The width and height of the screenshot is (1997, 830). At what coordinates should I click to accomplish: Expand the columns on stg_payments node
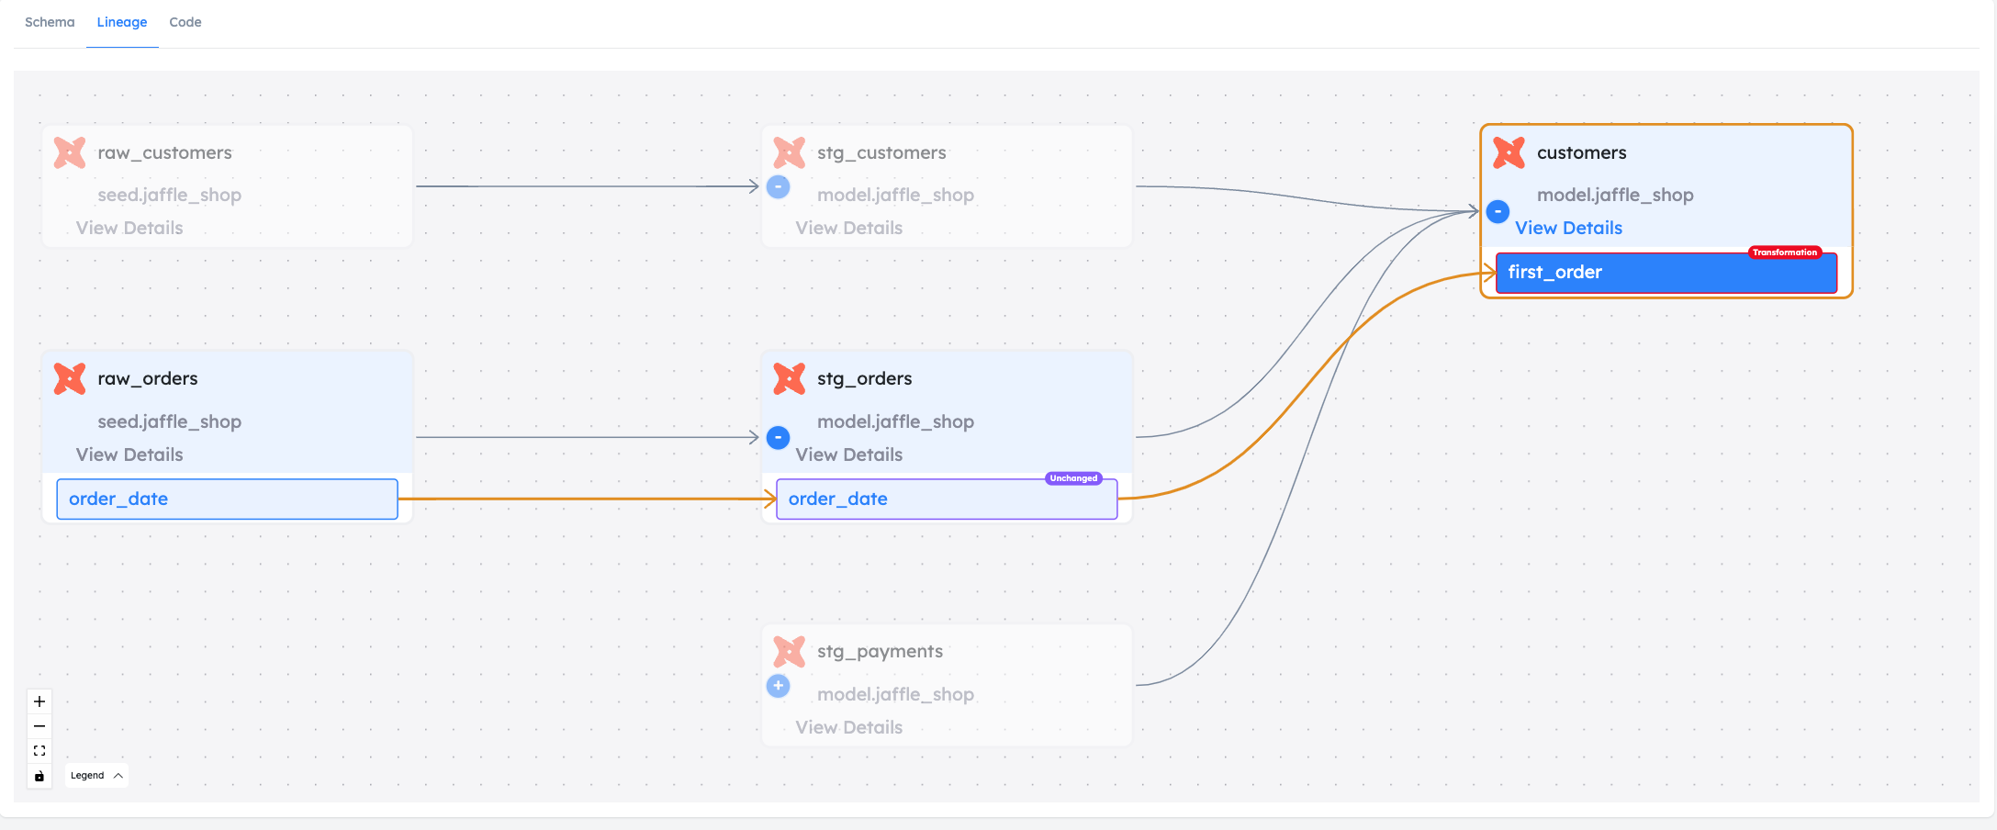coord(779,686)
